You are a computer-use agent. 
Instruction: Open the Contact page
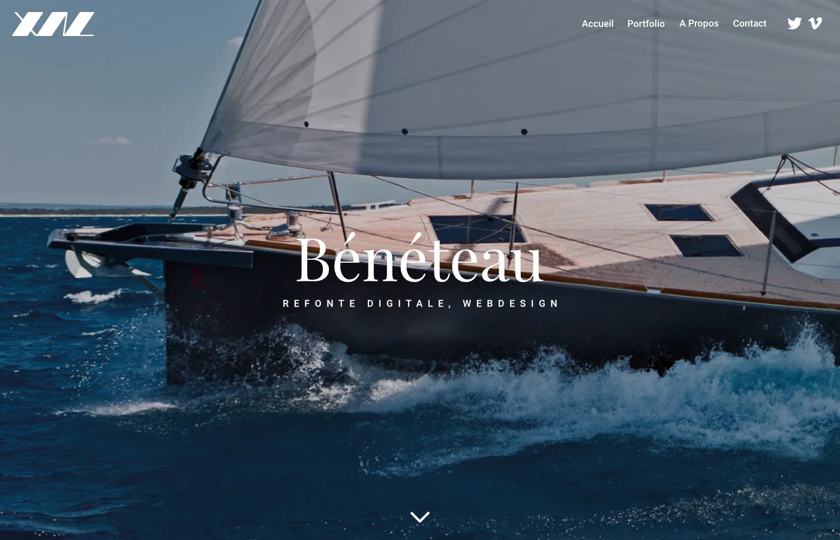click(749, 23)
